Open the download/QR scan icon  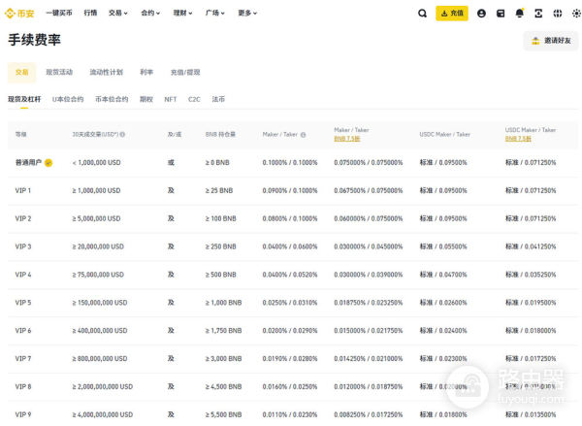click(538, 14)
